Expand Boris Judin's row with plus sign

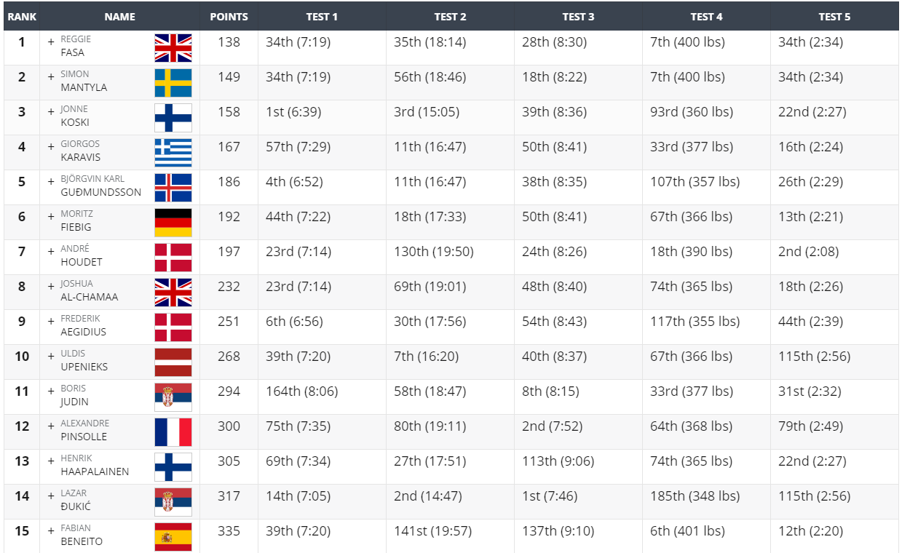coord(51,391)
